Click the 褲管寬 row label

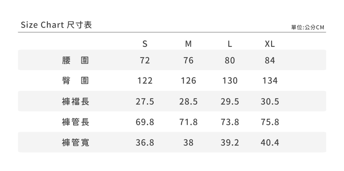(x=76, y=143)
